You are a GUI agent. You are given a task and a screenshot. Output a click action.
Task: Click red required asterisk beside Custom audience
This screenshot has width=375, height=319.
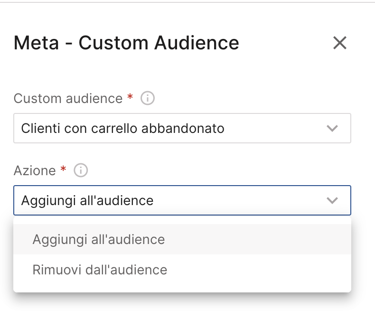pos(130,97)
